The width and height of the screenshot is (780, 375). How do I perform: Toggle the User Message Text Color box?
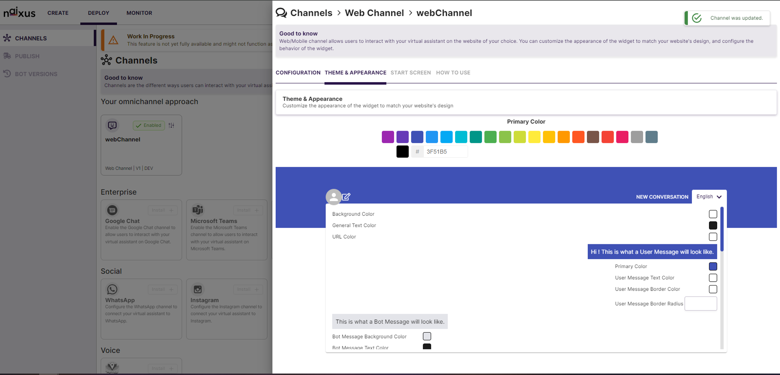coord(713,278)
